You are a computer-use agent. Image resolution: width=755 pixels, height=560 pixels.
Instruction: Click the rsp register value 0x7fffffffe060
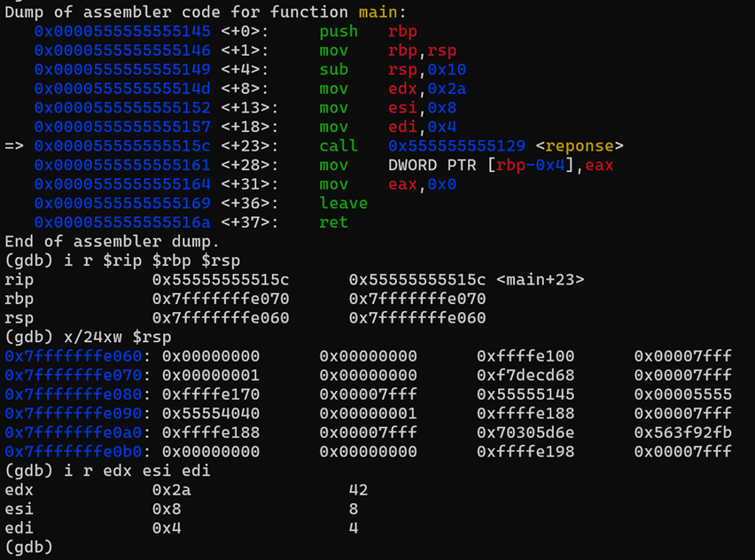(221, 318)
